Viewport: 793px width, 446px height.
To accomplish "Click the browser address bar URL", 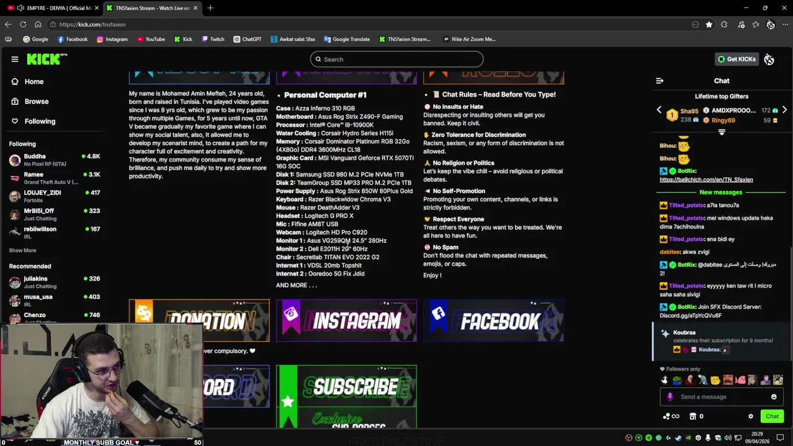I will click(x=93, y=25).
